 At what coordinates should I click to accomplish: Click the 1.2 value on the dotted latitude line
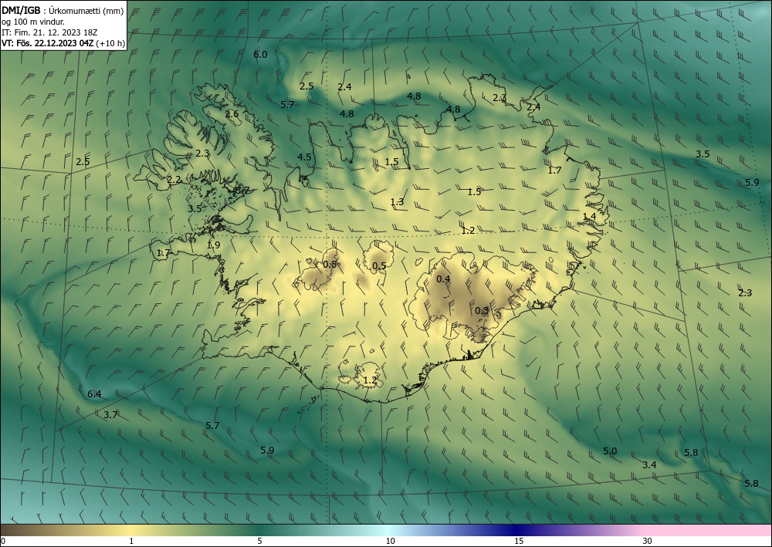[468, 230]
